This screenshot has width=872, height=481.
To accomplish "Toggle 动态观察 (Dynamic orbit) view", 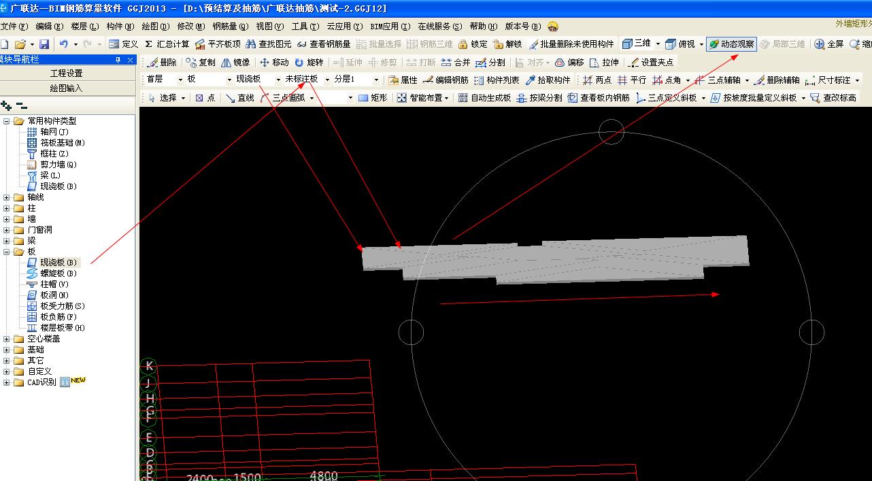I will click(x=731, y=44).
